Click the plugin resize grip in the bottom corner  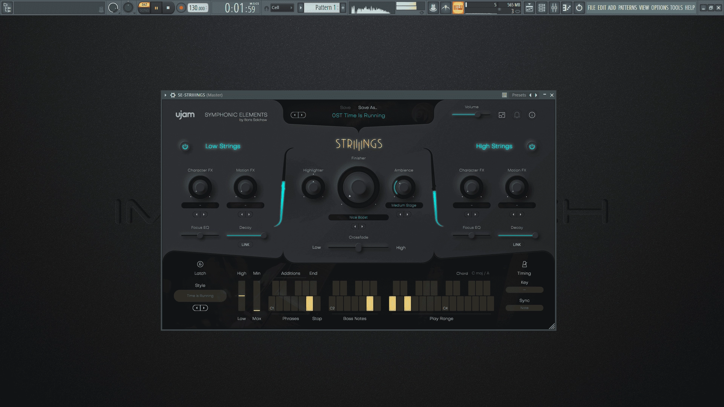click(x=552, y=326)
